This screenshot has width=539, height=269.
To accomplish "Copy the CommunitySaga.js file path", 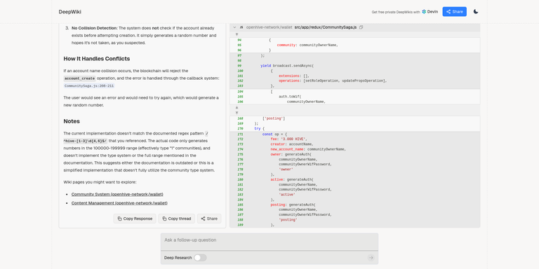I will pyautogui.click(x=361, y=27).
